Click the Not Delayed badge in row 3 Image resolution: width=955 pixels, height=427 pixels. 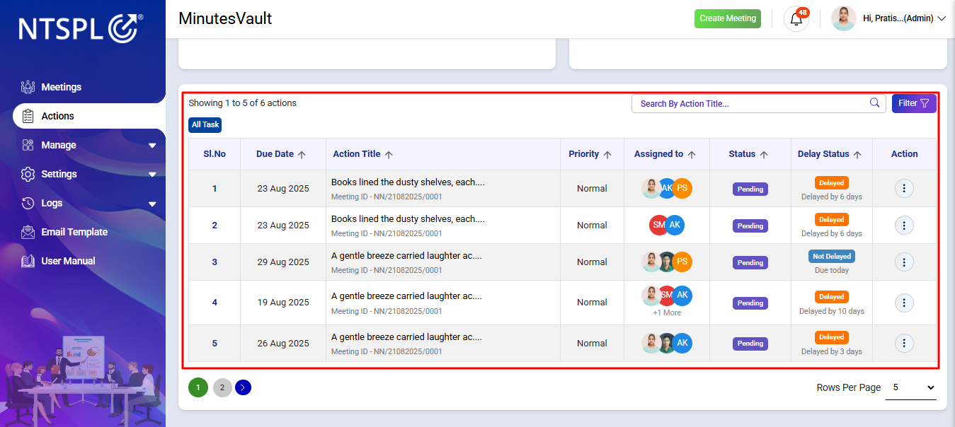click(x=832, y=257)
